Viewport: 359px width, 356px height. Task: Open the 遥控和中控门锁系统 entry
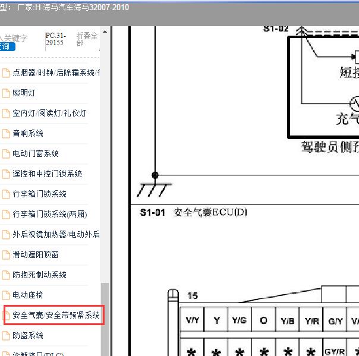coord(47,174)
